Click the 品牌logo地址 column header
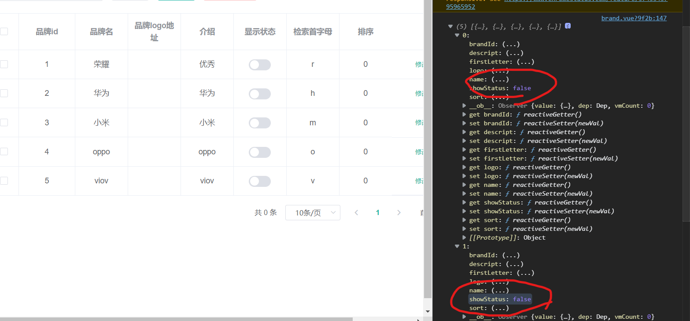The height and width of the screenshot is (321, 690). coord(154,32)
